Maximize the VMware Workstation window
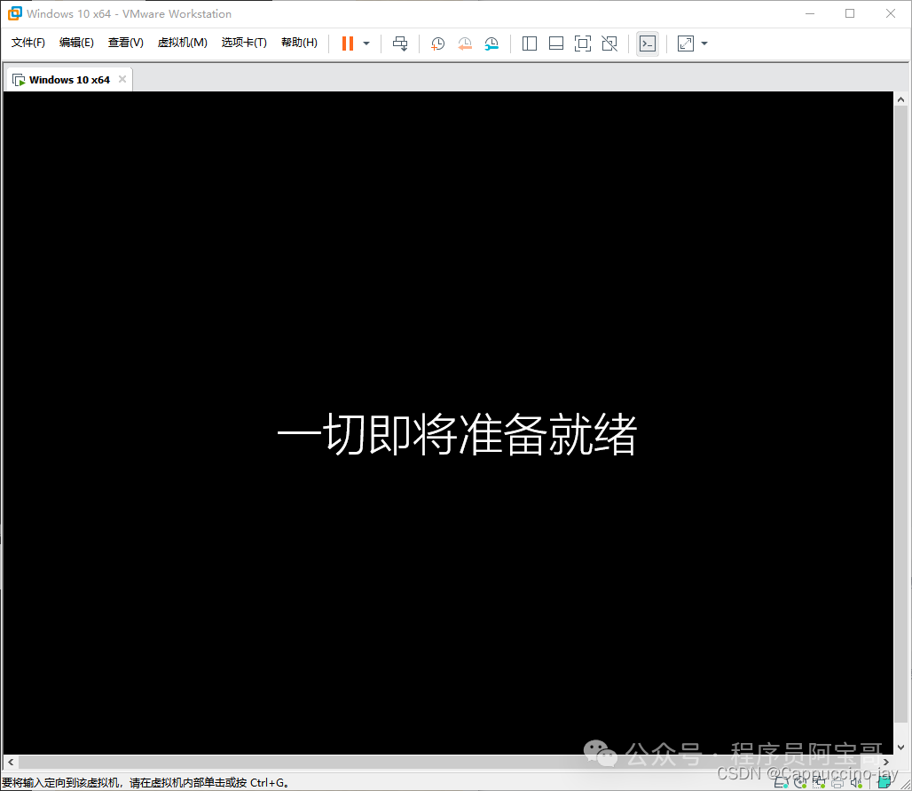Viewport: 912px width, 791px height. click(x=850, y=13)
